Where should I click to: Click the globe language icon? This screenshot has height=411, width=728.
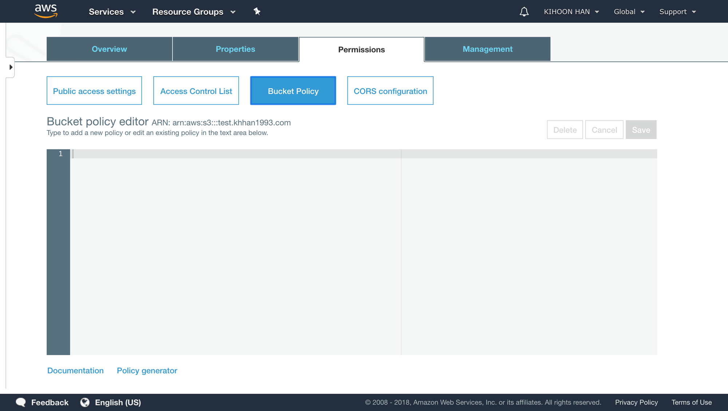[x=85, y=402]
